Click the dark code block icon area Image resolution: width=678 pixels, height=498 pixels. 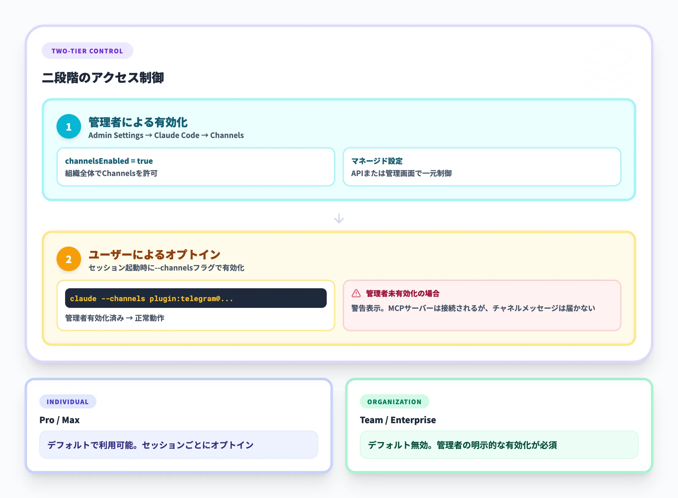point(195,298)
